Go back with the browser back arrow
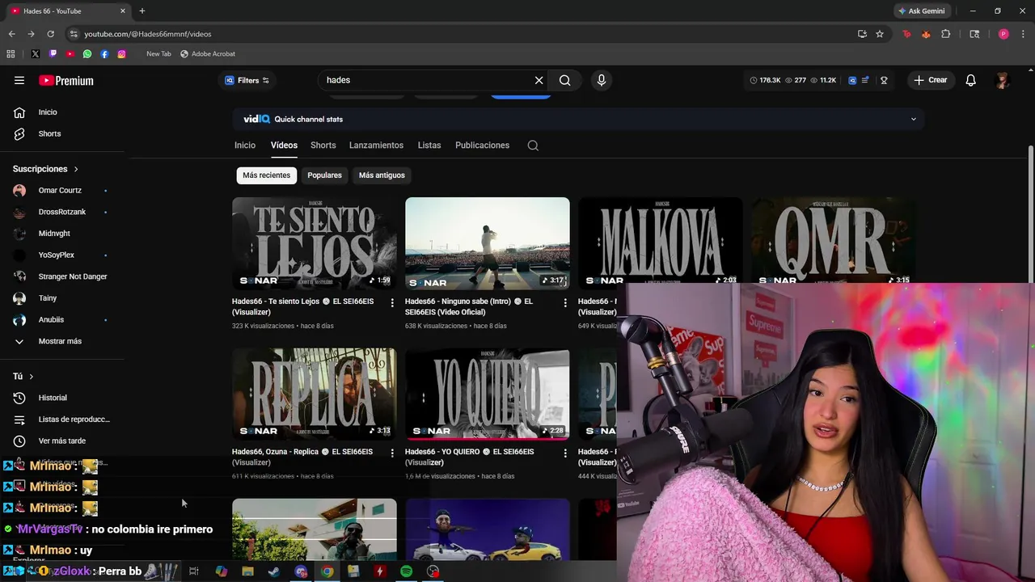 click(x=11, y=34)
